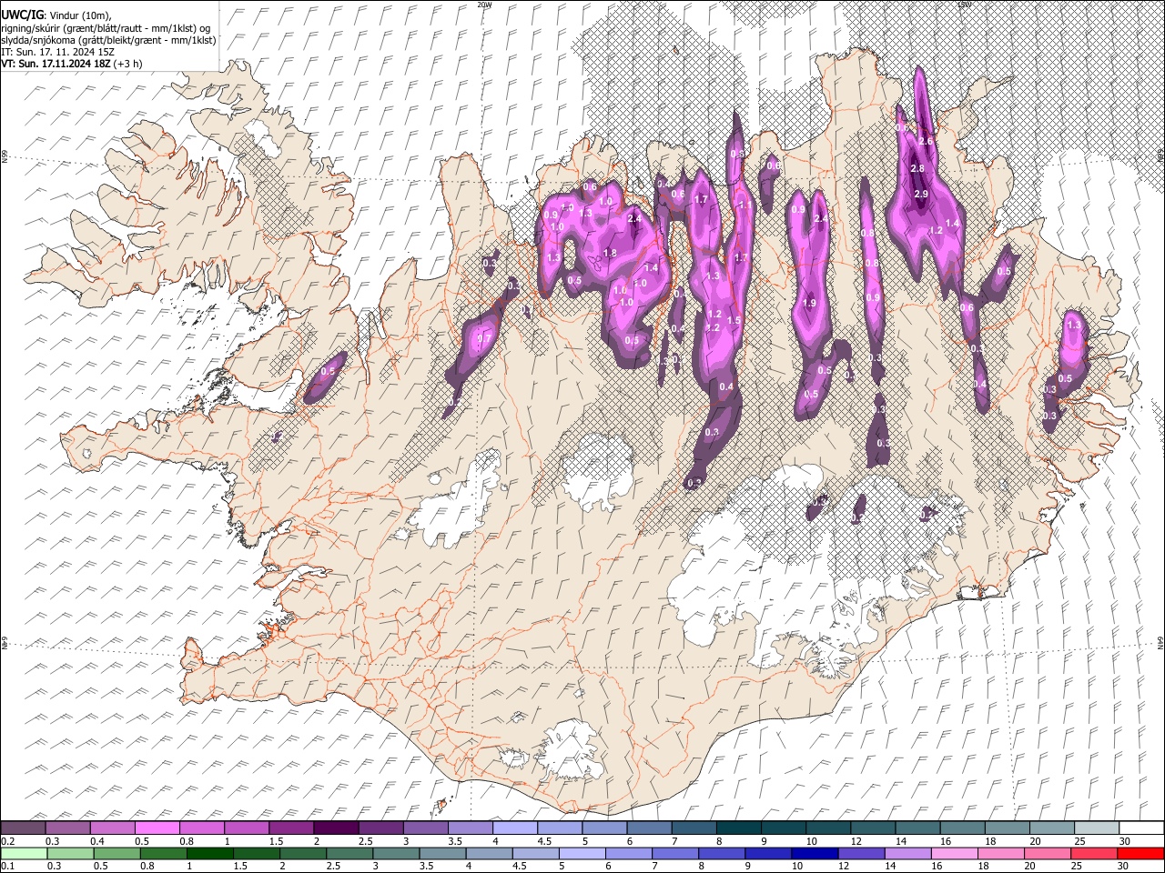Select the bright pink 0.5–0.8 swatch, upper legend bar
Screen dimensions: 1165x873
tap(157, 828)
